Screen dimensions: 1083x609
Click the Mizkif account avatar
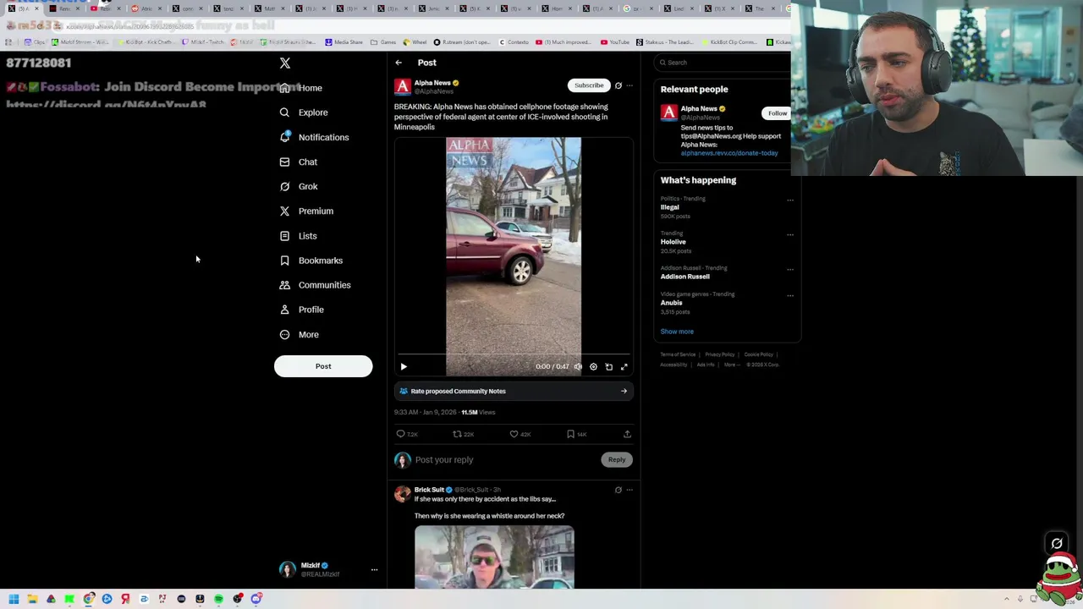(x=288, y=569)
